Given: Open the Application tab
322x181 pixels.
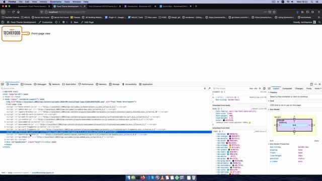Looking at the screenshot, I should (x=146, y=84).
